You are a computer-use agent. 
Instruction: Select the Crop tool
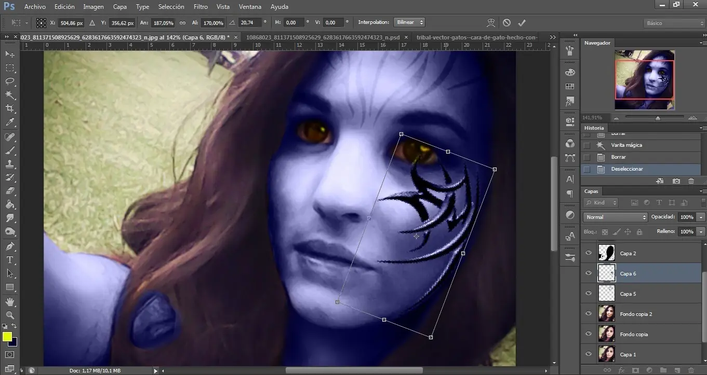[x=10, y=108]
